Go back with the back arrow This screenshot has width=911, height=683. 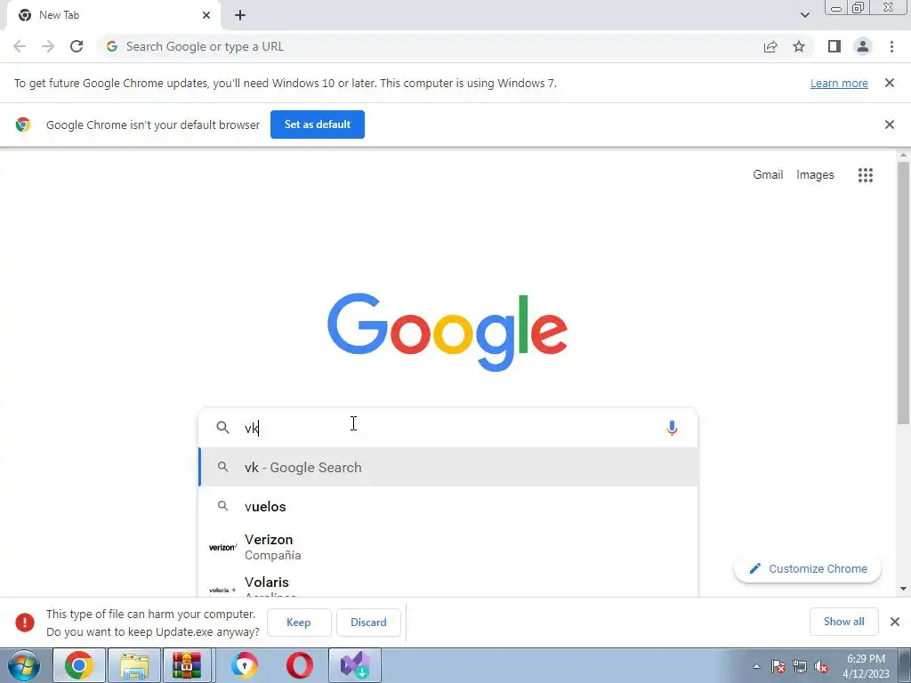click(x=20, y=46)
